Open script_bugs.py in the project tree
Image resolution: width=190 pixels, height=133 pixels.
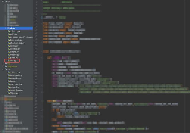[17, 90]
